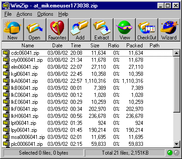The image size is (182, 159).
Task: Click the gray status light icon
Action: click(176, 153)
